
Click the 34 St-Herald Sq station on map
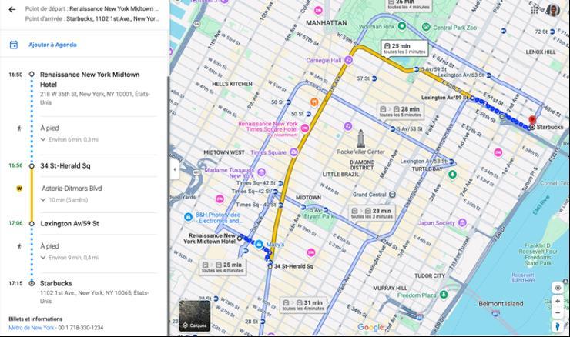(x=270, y=266)
